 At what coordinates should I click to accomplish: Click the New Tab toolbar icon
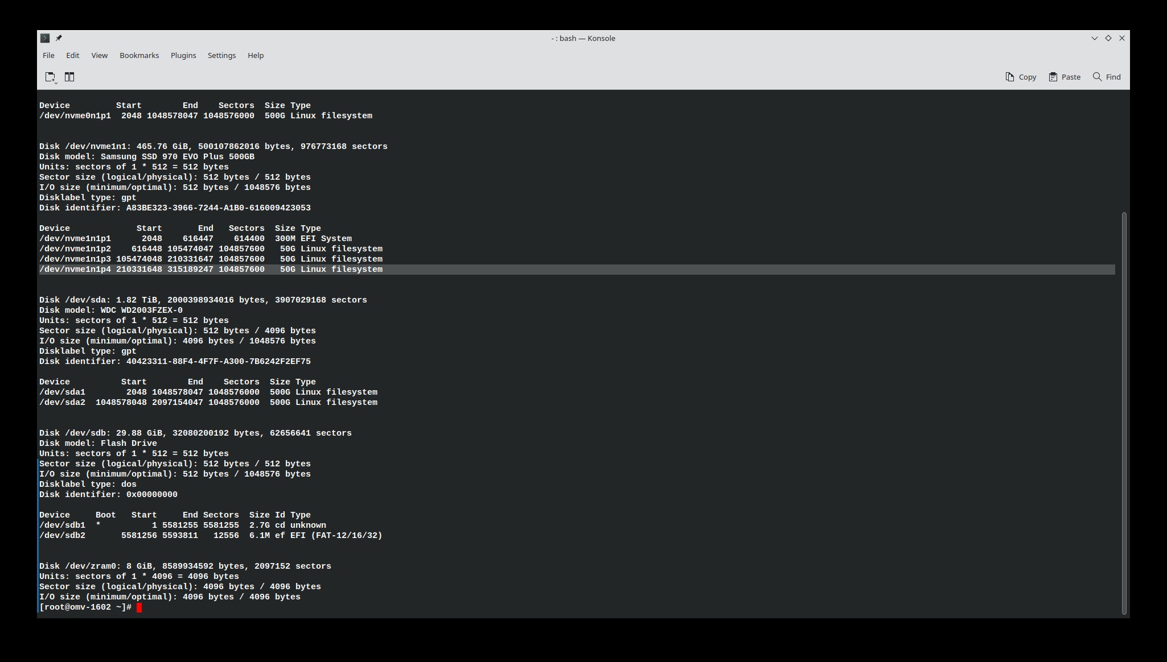[x=50, y=77]
